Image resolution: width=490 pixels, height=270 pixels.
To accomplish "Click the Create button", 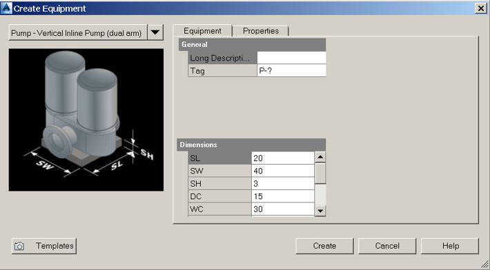I will [324, 246].
